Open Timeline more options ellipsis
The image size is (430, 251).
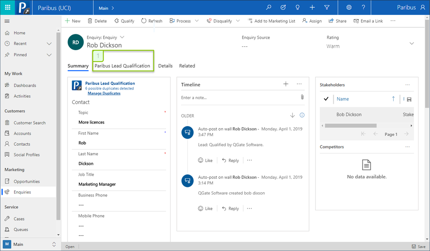coord(299,84)
